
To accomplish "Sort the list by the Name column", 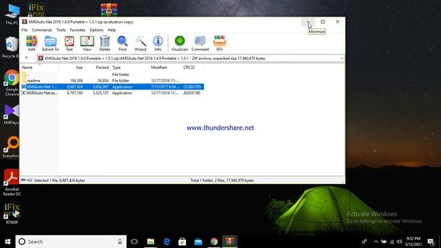I will click(39, 68).
